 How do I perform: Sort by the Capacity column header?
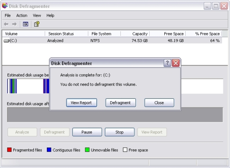click(135, 34)
